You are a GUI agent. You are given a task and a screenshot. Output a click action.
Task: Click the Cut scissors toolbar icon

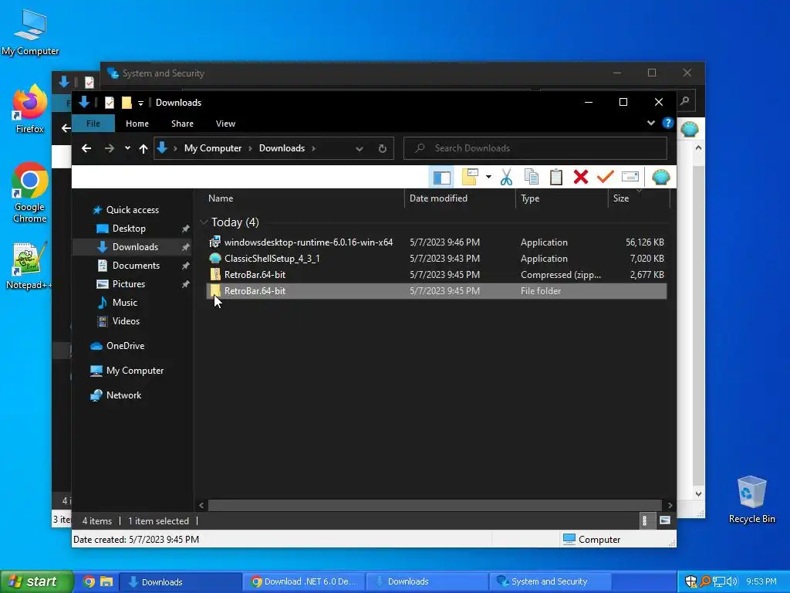click(x=506, y=178)
